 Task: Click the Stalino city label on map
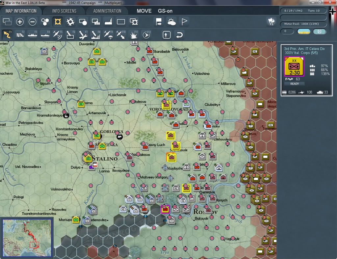click(x=105, y=159)
